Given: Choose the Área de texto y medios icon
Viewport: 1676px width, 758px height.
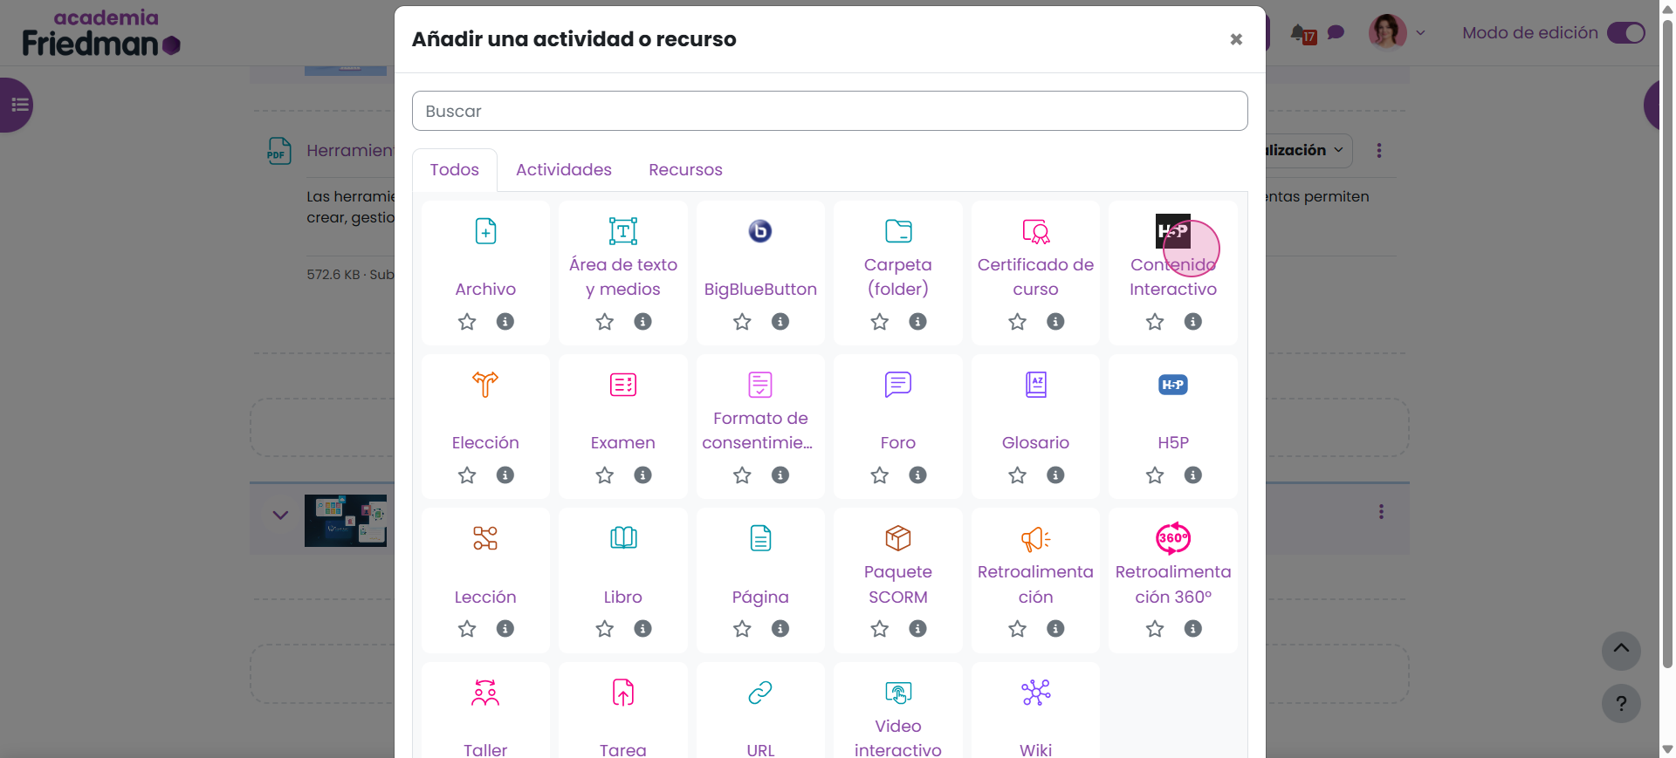Looking at the screenshot, I should [623, 231].
